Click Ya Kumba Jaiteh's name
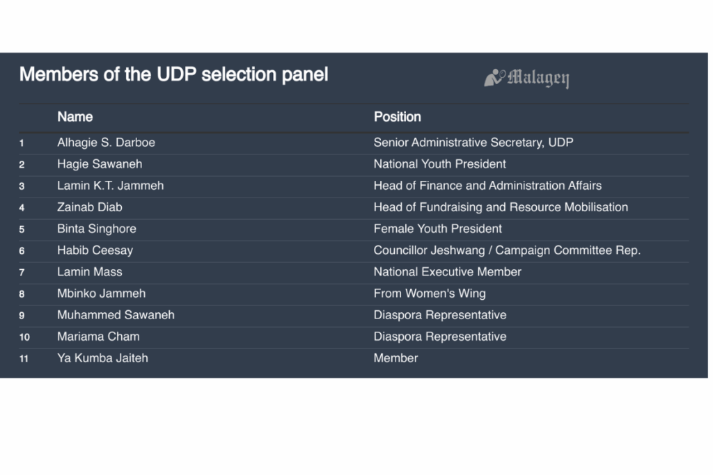713x475 pixels. click(x=102, y=358)
